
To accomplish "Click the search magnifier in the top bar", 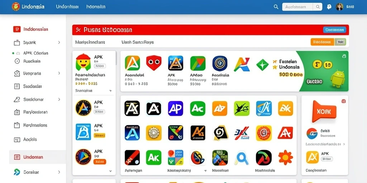I will tap(276, 7).
